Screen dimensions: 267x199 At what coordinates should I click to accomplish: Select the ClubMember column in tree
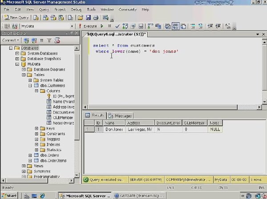[x=63, y=118]
